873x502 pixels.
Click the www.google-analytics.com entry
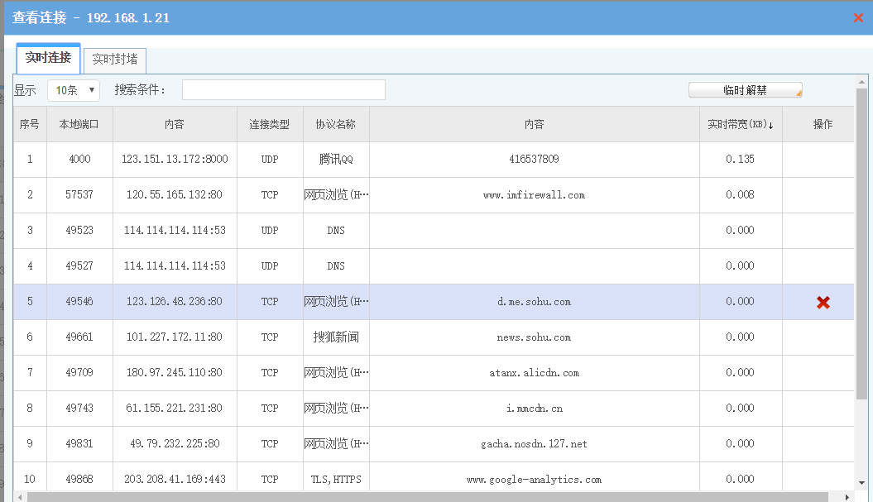[534, 480]
